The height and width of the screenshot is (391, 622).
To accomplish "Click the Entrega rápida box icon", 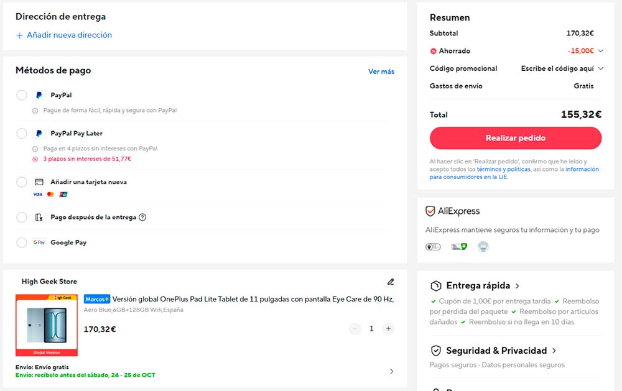I will [x=436, y=286].
